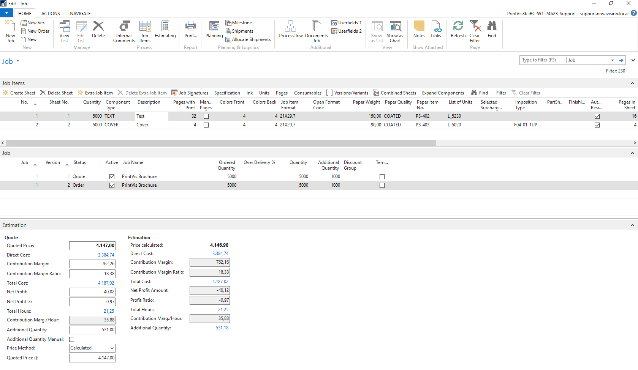This screenshot has width=638, height=370.
Task: Click scrollbar left arrow in Job Items
Action: pos(3,143)
